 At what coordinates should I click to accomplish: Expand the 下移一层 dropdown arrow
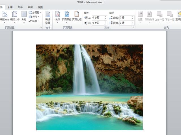[x=170, y=23]
